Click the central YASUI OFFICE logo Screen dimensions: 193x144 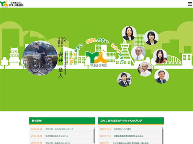click(97, 58)
